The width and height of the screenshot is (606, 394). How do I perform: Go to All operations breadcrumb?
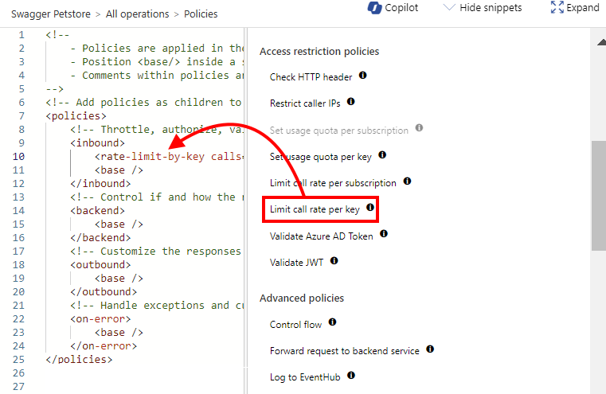138,14
